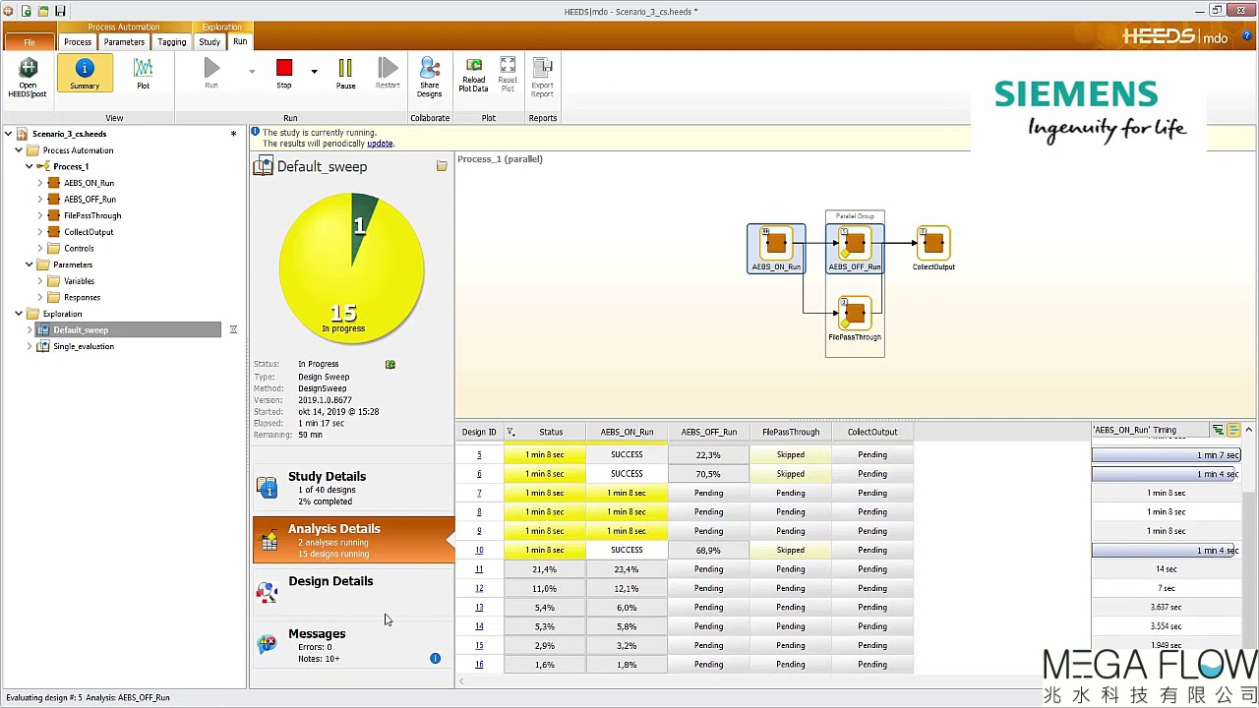Click the AEBS_ON_Run column header
The image size is (1259, 708).
click(x=627, y=432)
